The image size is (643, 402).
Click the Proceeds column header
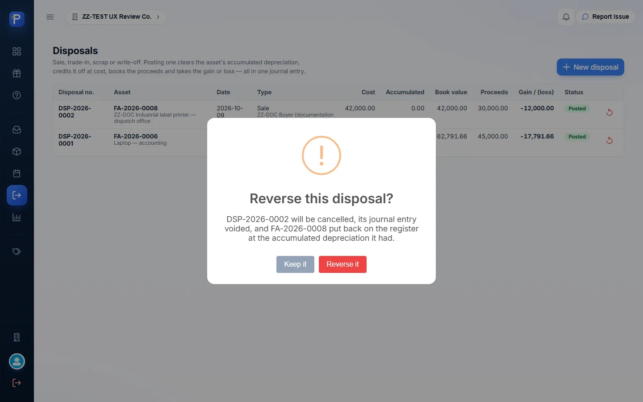click(494, 92)
